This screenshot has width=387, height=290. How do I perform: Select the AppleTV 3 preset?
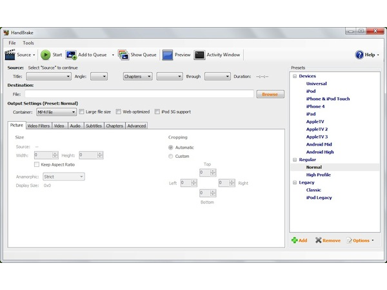click(x=317, y=137)
